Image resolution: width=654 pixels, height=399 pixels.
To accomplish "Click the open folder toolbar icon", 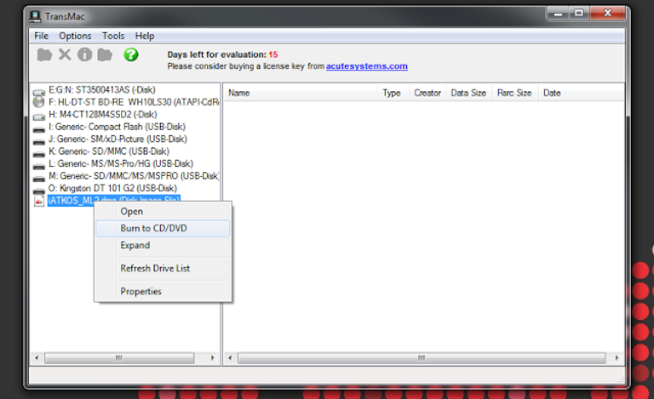I will 44,54.
